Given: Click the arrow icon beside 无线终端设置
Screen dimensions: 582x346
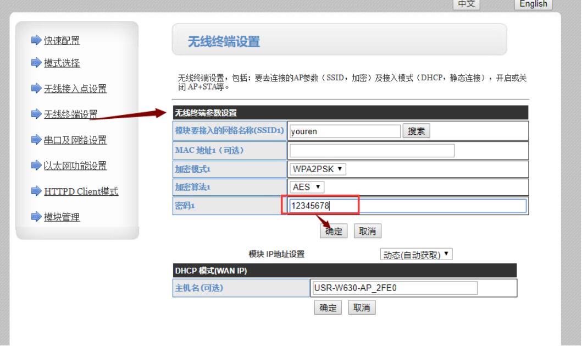Looking at the screenshot, I should point(36,114).
